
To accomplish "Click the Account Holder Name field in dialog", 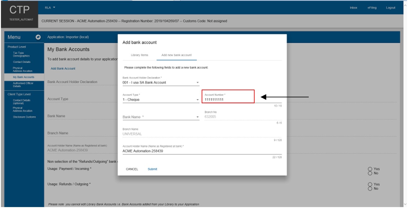I will (x=202, y=151).
